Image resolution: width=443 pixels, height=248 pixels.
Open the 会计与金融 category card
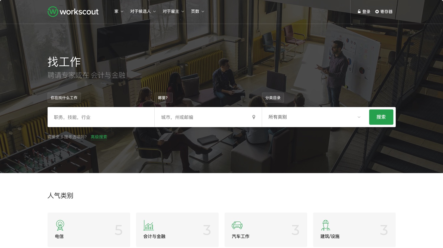coord(177,230)
